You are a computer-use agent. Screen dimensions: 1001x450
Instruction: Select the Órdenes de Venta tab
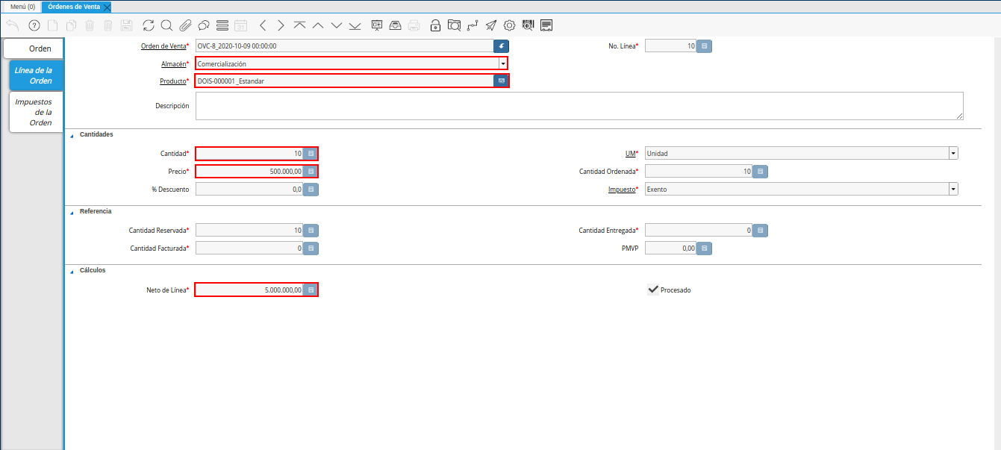pyautogui.click(x=73, y=6)
